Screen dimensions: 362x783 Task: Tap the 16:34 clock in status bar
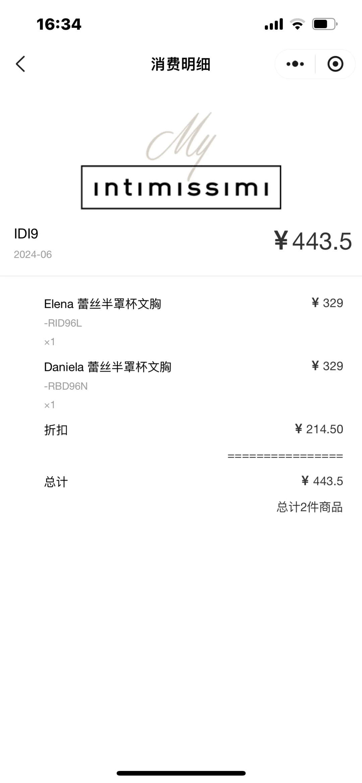(x=59, y=24)
